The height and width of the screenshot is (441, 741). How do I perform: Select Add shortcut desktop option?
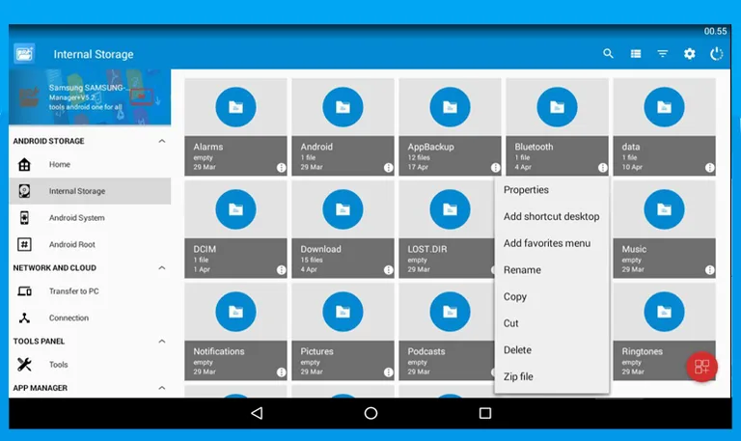[552, 216]
